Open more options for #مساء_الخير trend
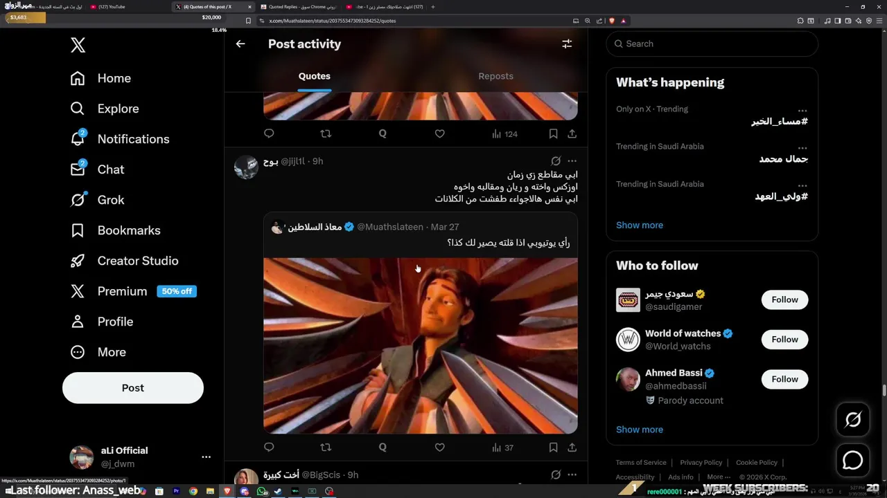The image size is (887, 498). tap(802, 110)
